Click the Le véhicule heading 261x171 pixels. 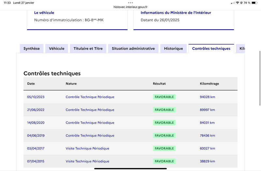[44, 13]
